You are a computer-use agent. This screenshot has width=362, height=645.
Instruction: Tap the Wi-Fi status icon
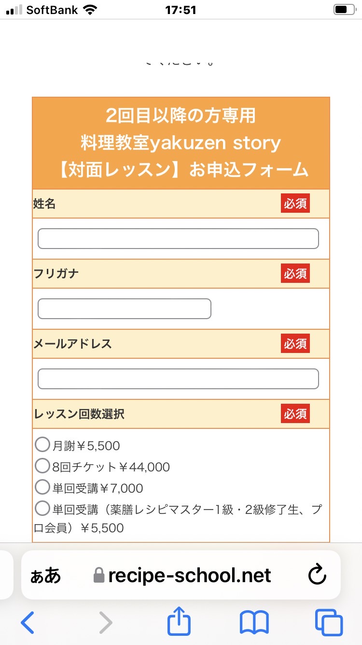(90, 10)
